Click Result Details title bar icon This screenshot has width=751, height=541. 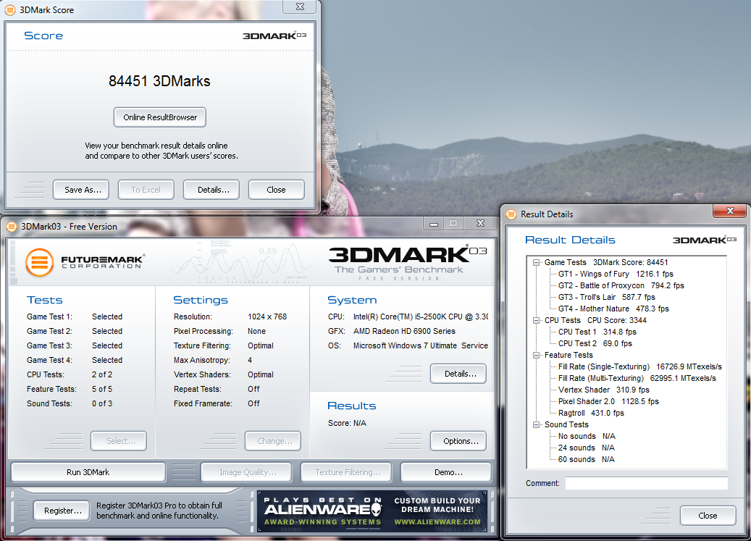[511, 214]
